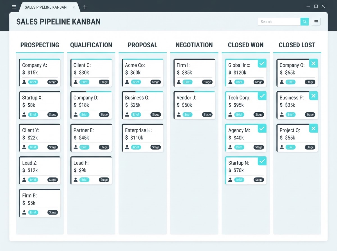337x251 pixels.
Task: Click the person icon on Lead F card
Action: tap(76, 180)
